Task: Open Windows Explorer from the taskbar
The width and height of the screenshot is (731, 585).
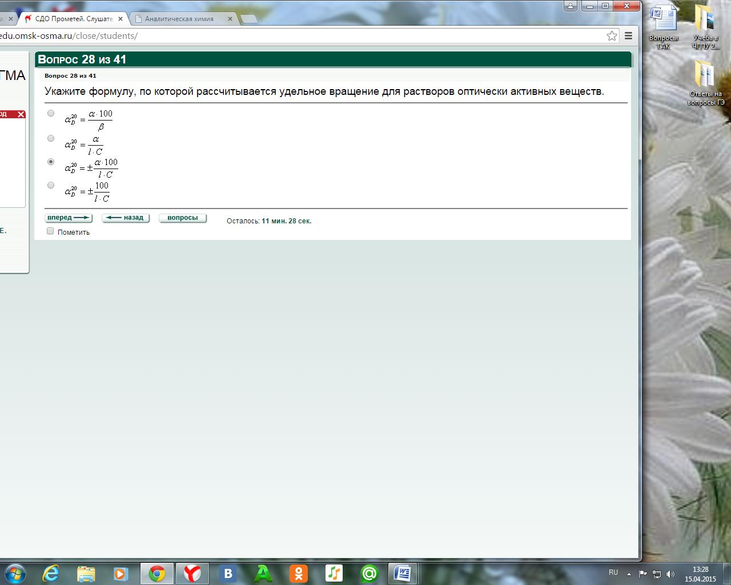Action: pyautogui.click(x=86, y=573)
